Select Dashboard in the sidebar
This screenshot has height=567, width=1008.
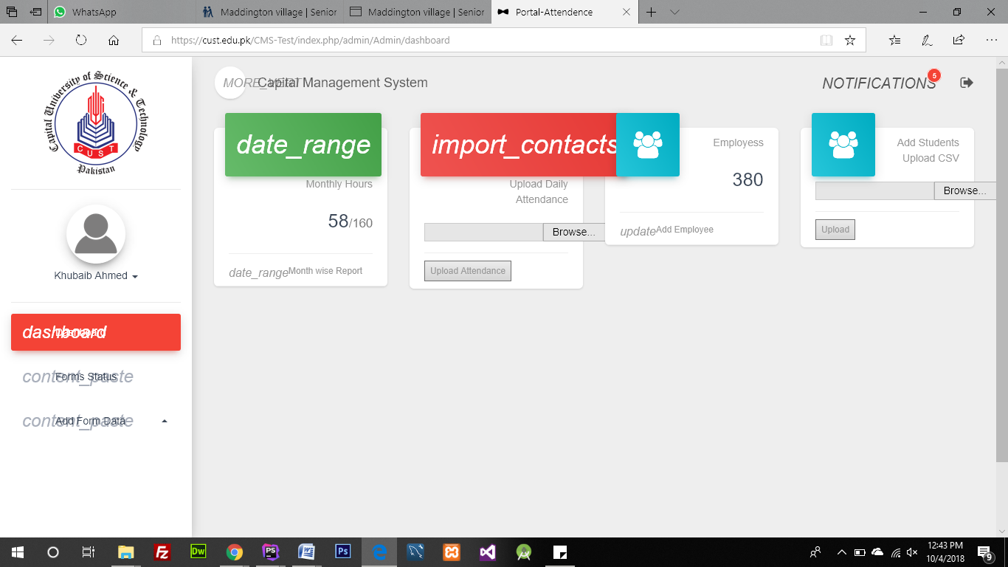96,332
